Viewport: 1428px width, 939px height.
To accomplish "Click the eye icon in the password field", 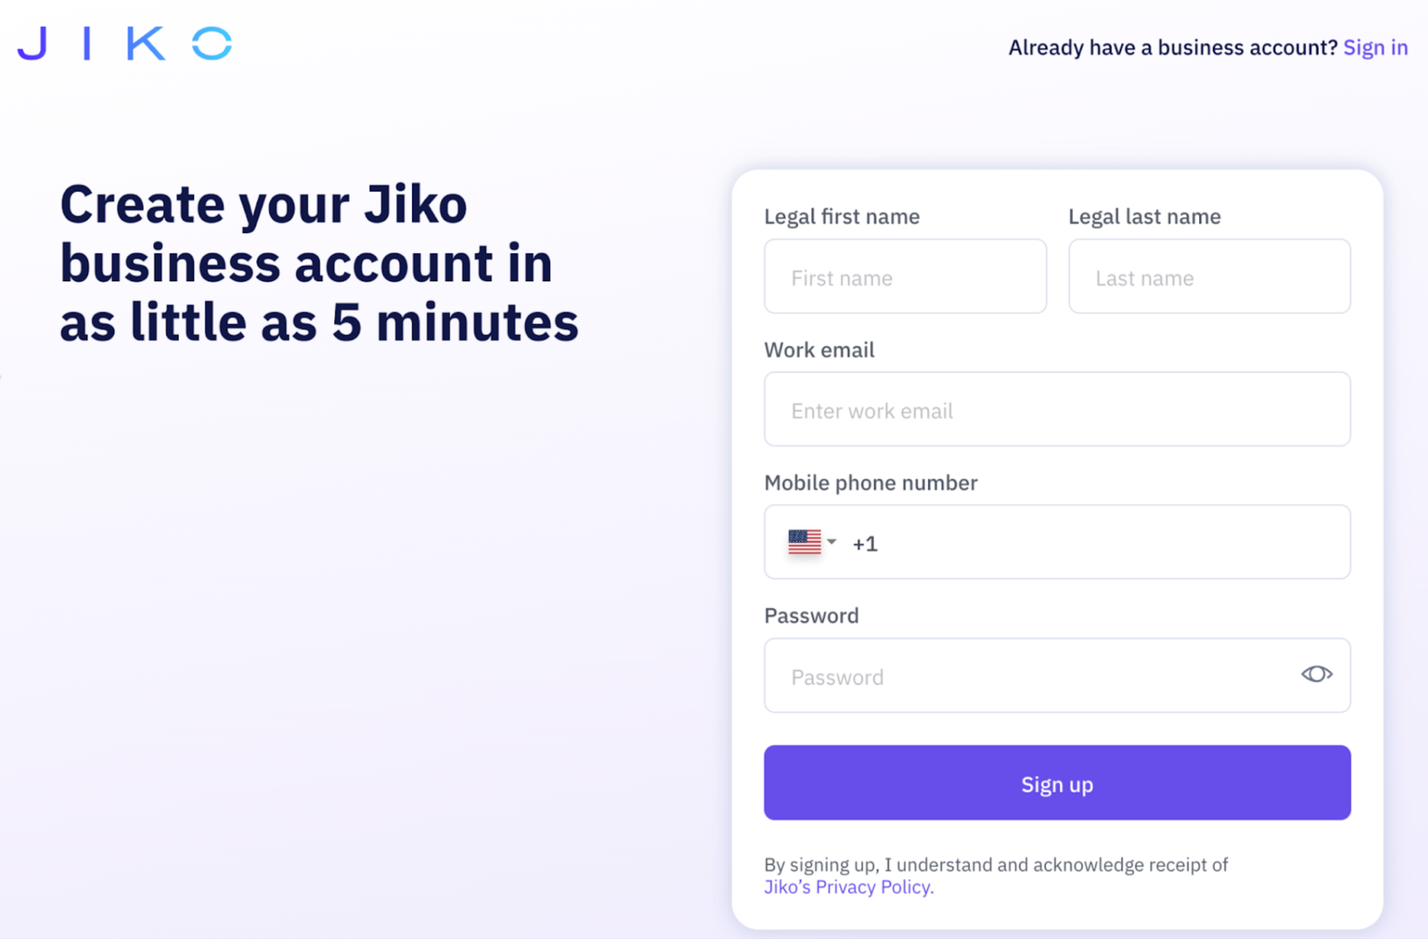I will 1316,675.
